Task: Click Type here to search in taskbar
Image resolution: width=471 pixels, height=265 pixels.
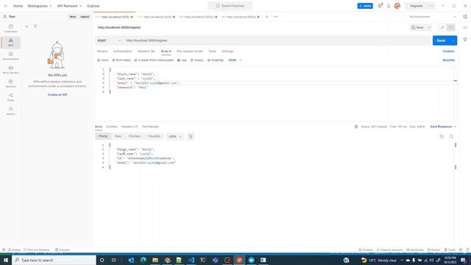Action: coord(54,260)
